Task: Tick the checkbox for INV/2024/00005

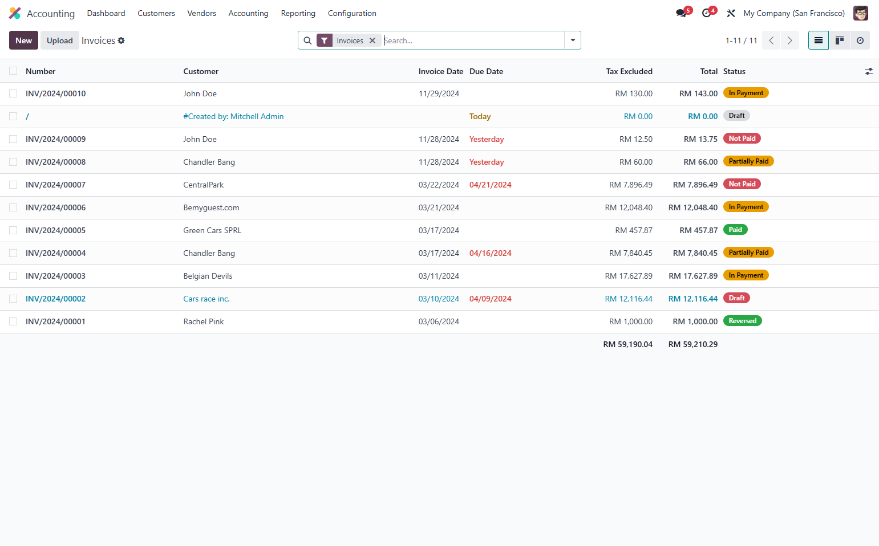Action: (x=13, y=230)
